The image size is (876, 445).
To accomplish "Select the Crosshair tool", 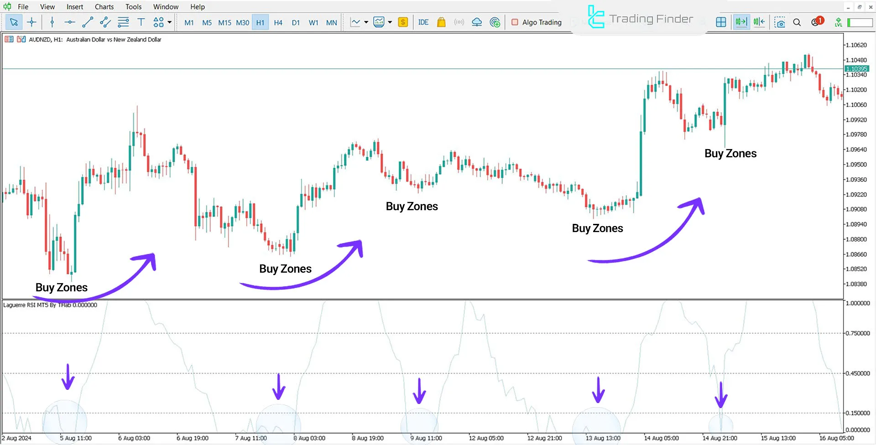I will [31, 22].
